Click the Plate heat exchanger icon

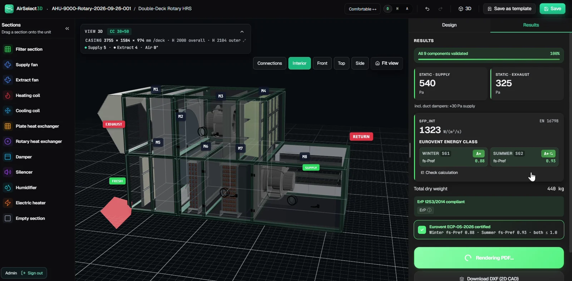click(8, 126)
